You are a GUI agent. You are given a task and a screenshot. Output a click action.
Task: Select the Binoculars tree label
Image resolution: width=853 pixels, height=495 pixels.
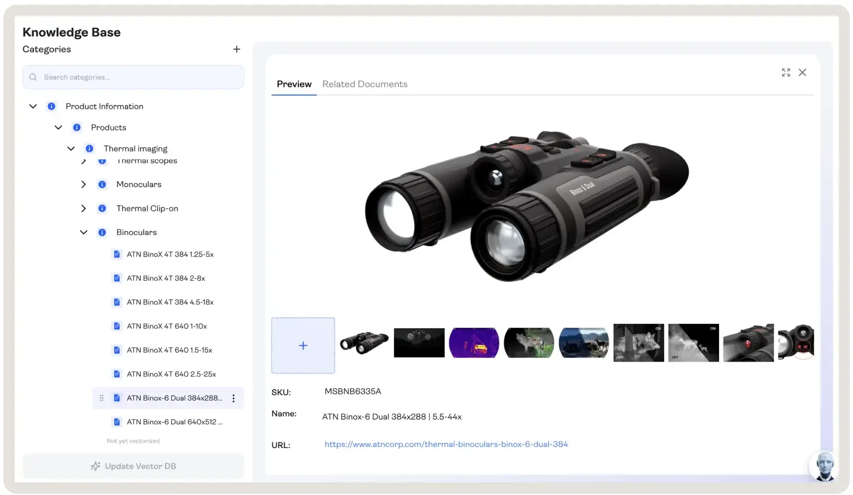(x=136, y=232)
